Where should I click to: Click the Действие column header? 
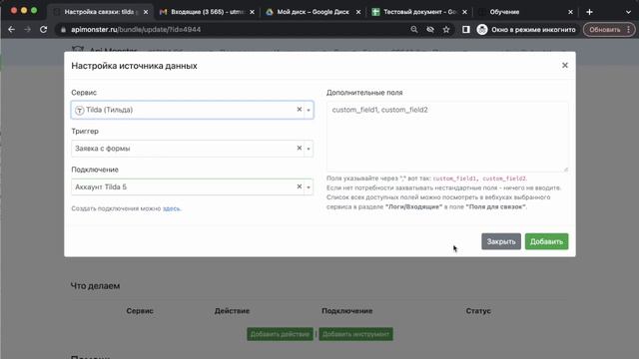pos(232,311)
